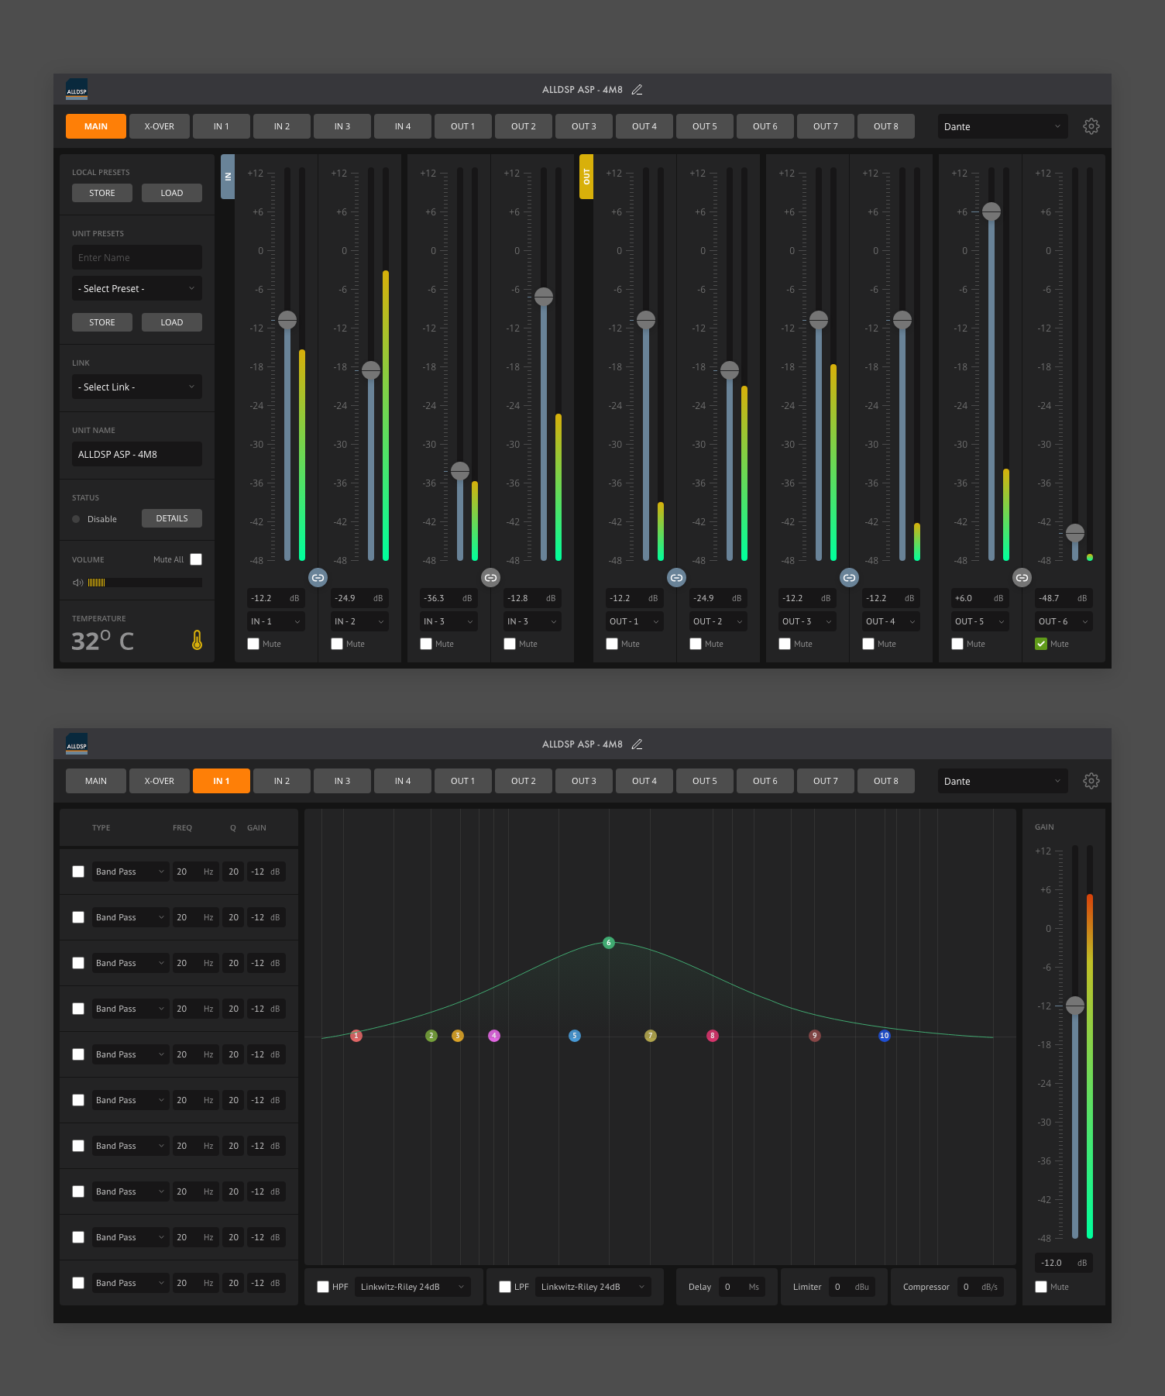Open the LPF Linkwitz-Riley 24dB dropdown

[593, 1287]
